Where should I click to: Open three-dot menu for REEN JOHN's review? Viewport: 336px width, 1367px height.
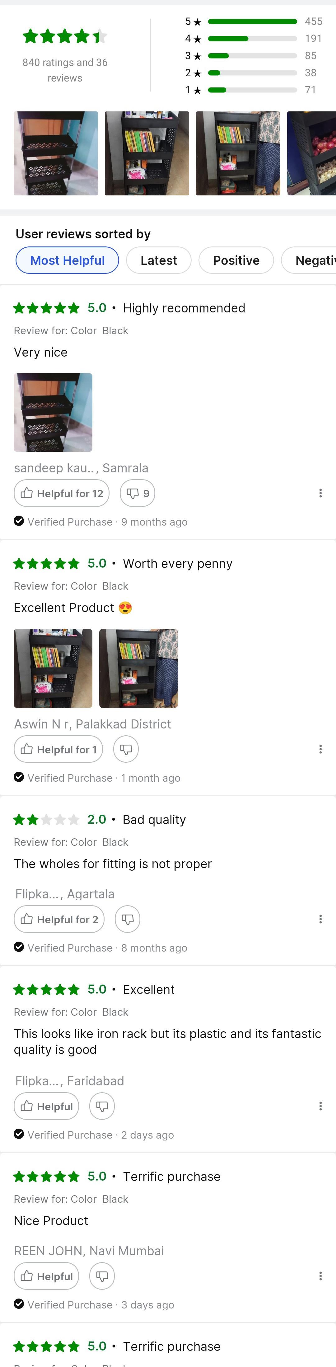320,1276
